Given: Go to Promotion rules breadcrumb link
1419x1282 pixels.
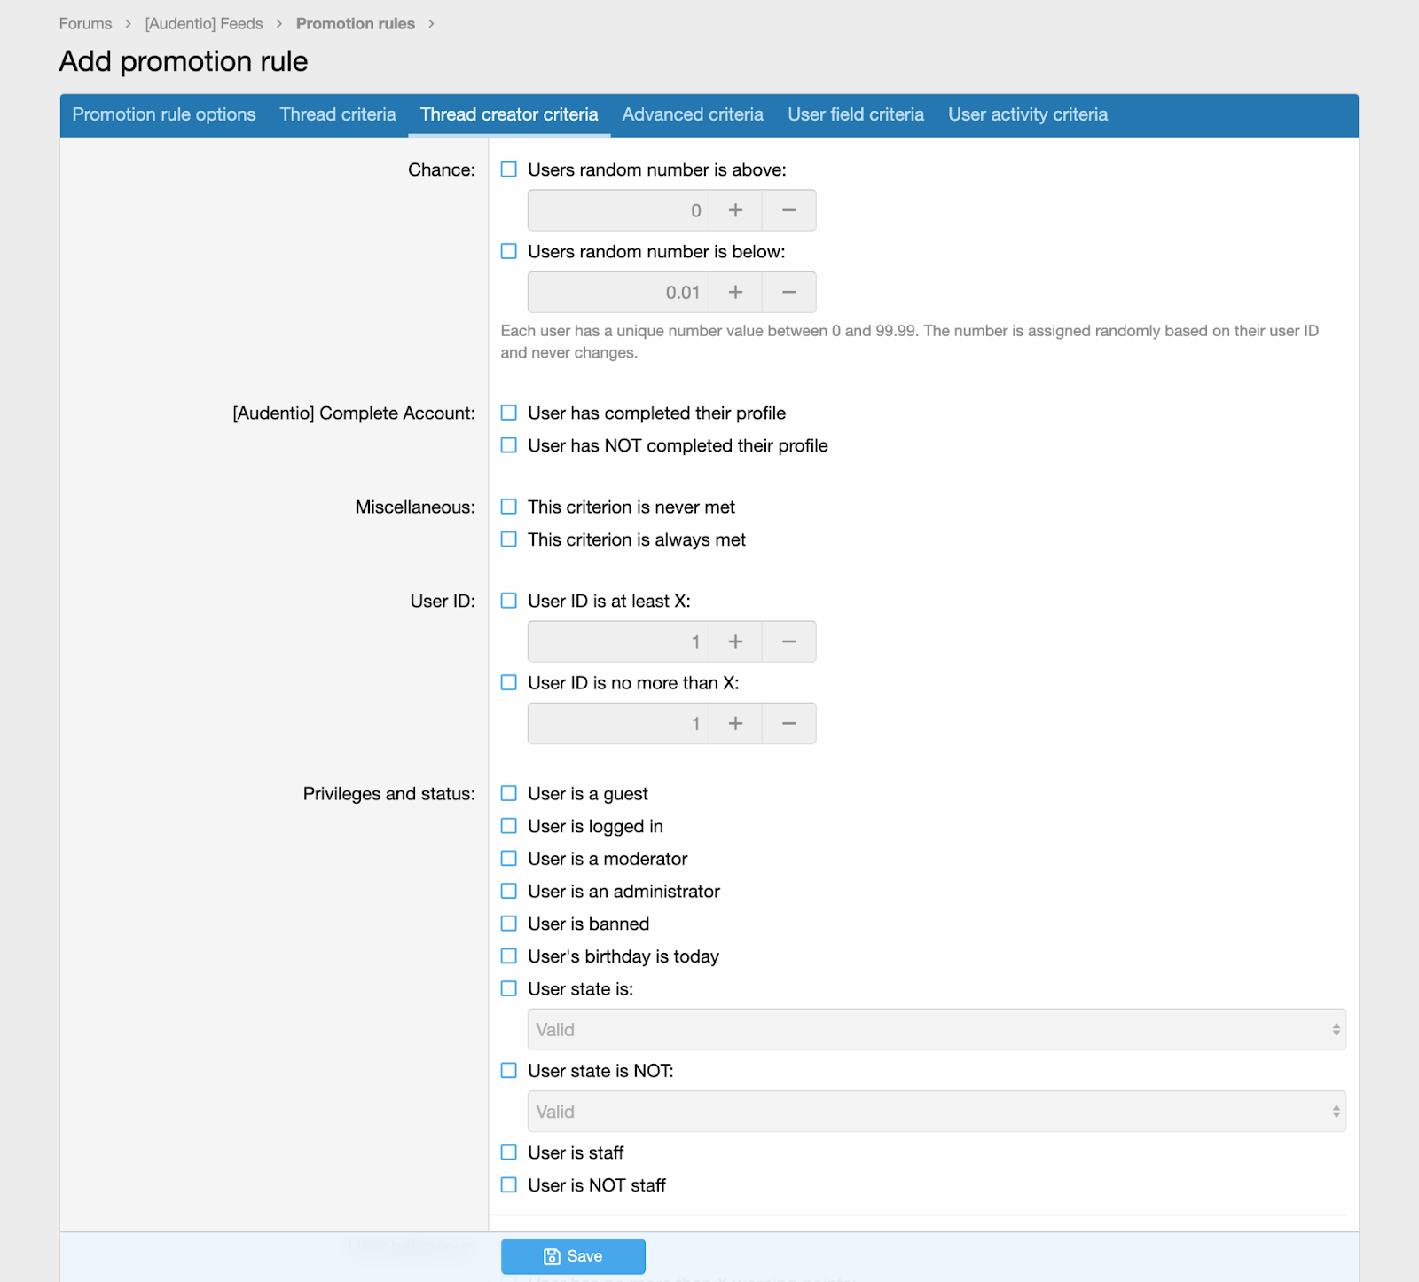Looking at the screenshot, I should 356,24.
